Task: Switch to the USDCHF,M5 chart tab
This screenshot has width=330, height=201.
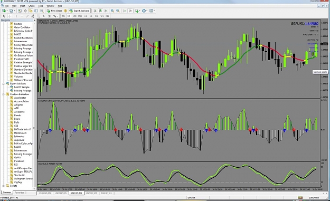Action: click(61, 193)
